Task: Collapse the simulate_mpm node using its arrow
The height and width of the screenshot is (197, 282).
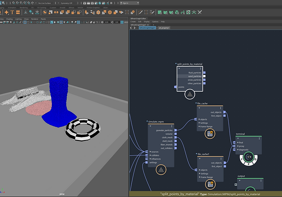Action: (150, 126)
